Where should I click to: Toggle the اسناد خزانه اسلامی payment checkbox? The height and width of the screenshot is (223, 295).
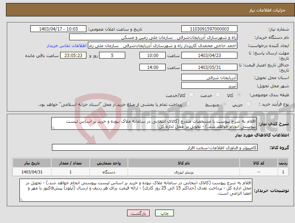click(187, 104)
